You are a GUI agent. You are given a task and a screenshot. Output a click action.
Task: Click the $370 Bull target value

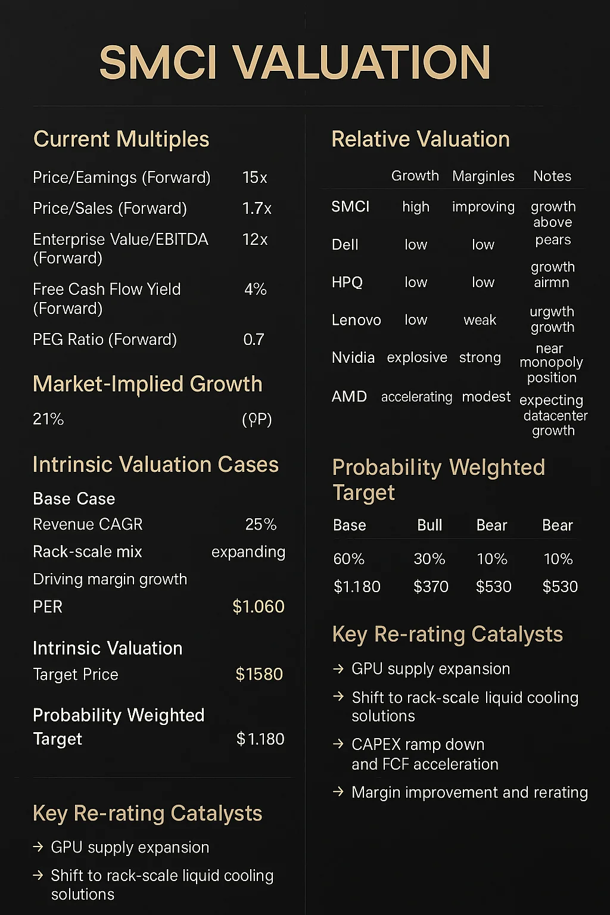coord(431,587)
